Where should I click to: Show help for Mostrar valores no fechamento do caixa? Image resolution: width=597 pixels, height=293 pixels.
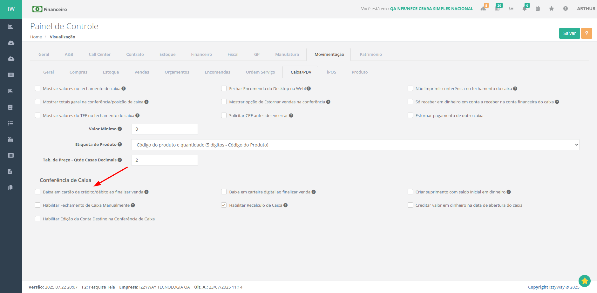124,88
